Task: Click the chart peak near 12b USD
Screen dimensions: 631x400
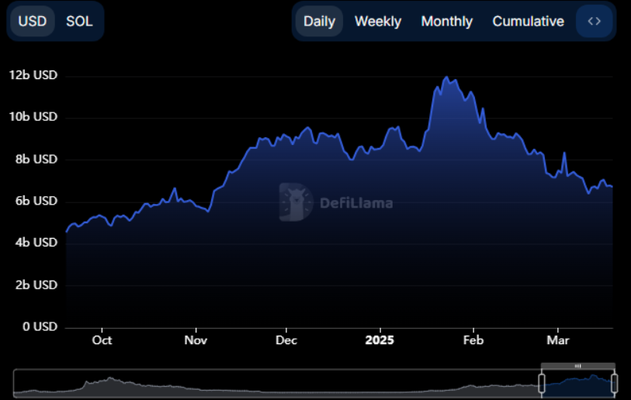Action: click(x=446, y=78)
